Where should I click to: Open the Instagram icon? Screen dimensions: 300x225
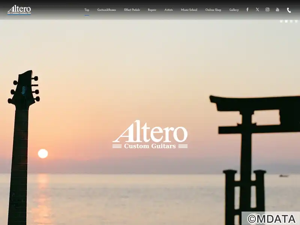(x=267, y=10)
